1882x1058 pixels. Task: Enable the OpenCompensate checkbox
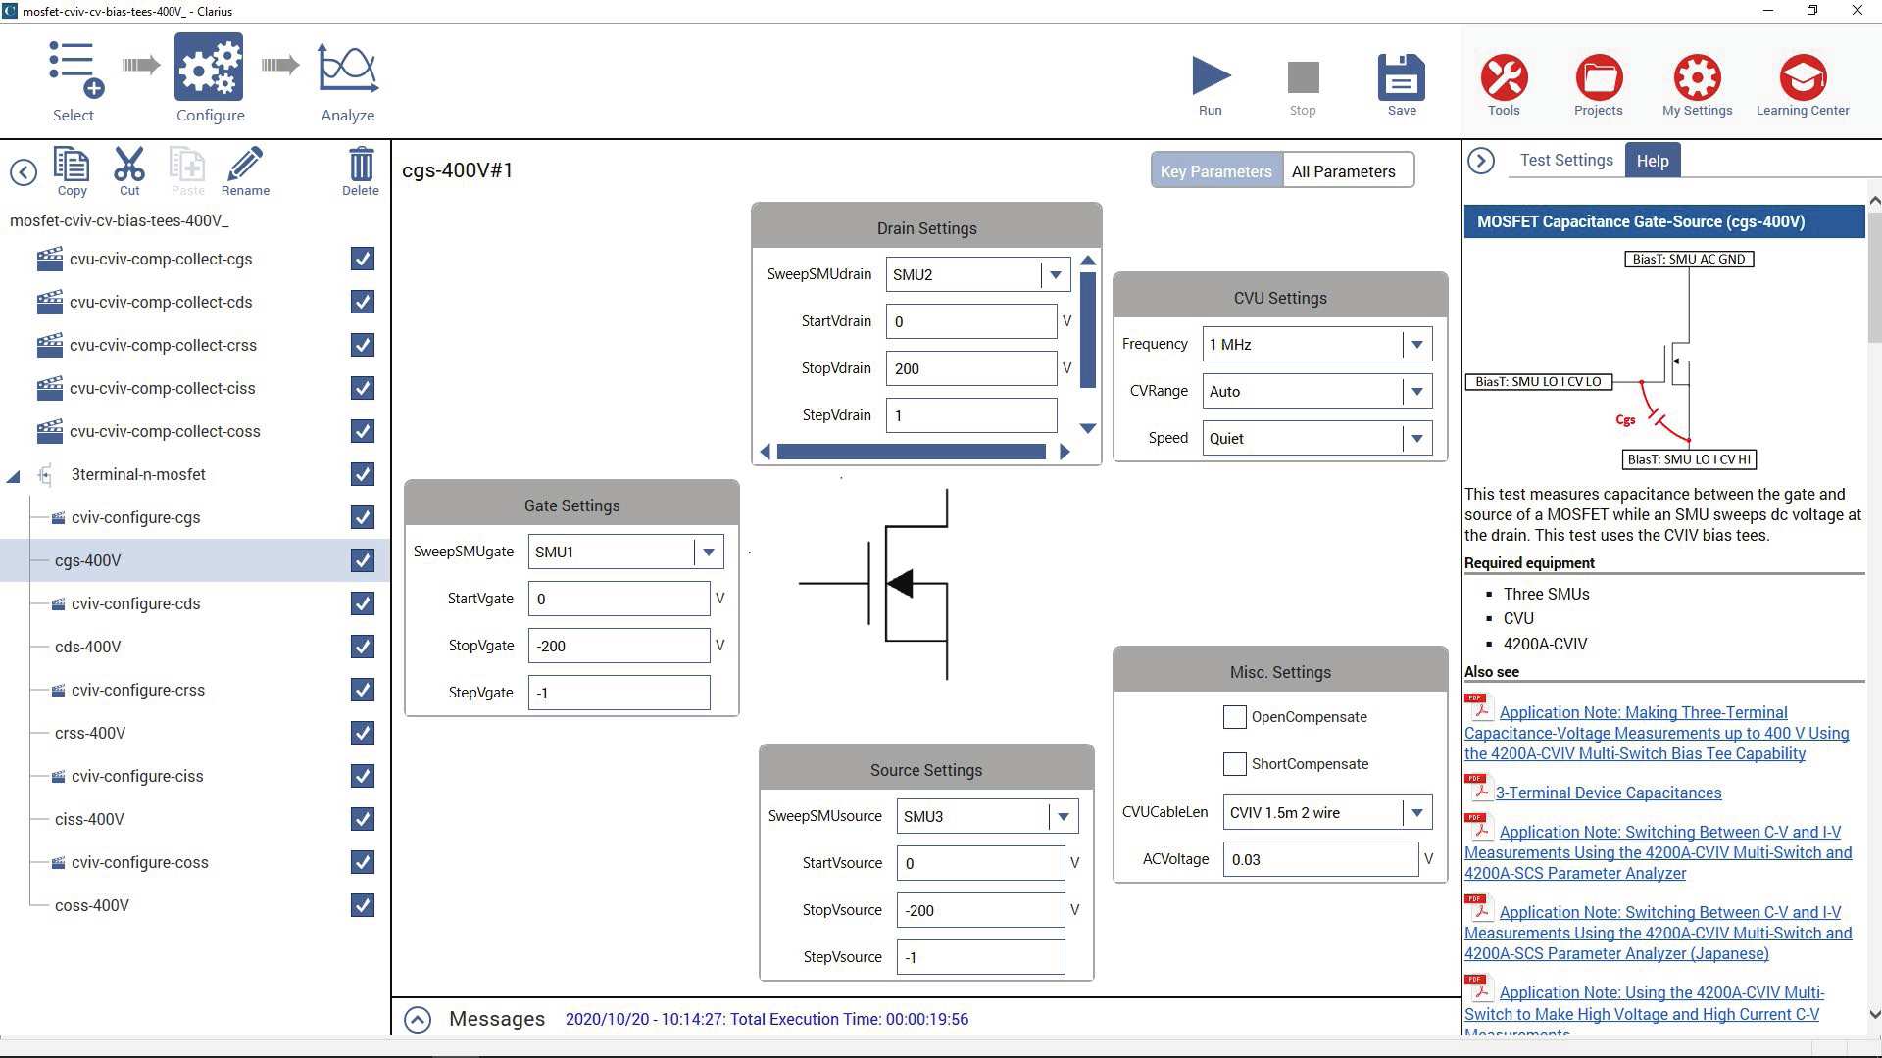click(x=1235, y=717)
